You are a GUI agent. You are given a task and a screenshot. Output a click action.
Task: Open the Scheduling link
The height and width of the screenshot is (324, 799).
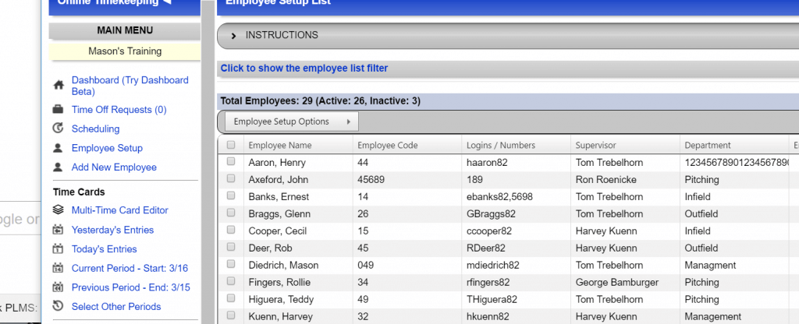point(95,129)
